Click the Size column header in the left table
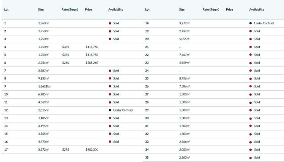 click(x=41, y=10)
